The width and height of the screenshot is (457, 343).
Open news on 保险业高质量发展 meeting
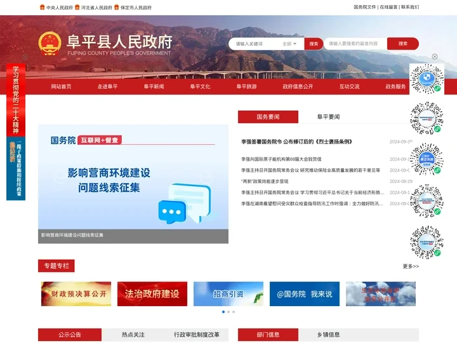coord(310,170)
